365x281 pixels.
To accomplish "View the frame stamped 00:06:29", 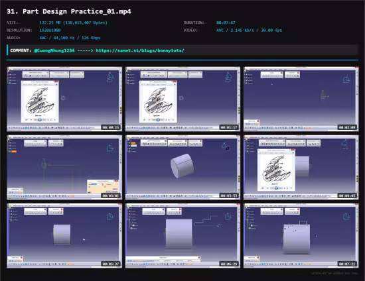I will pos(183,236).
